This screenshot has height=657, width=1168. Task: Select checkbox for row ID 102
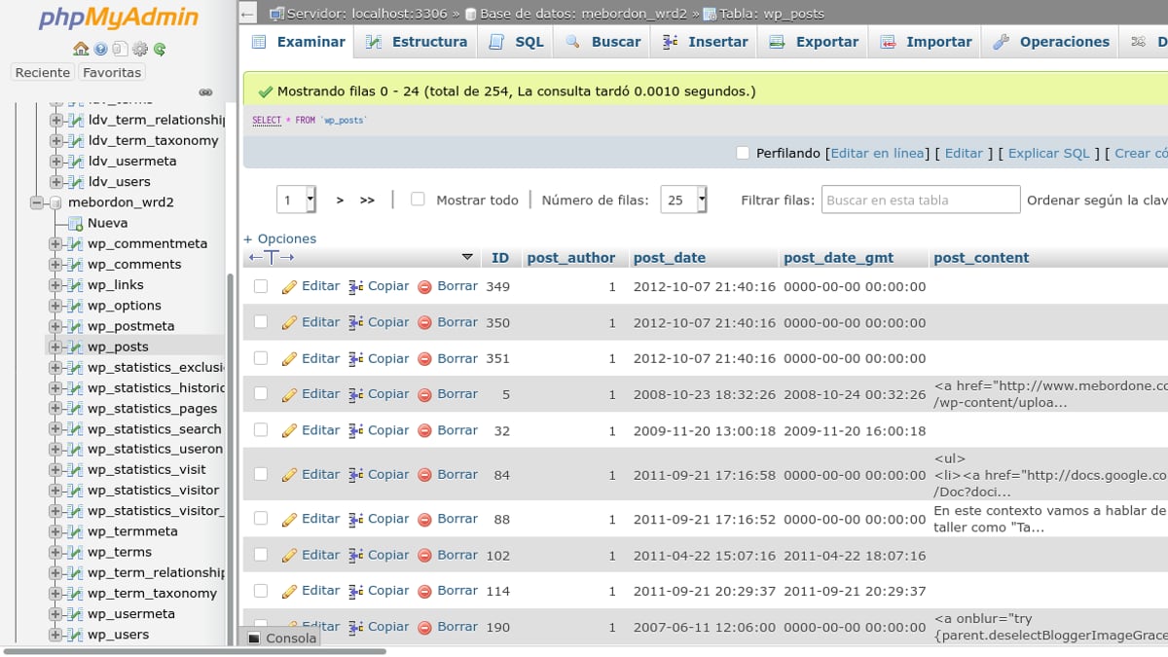[260, 555]
